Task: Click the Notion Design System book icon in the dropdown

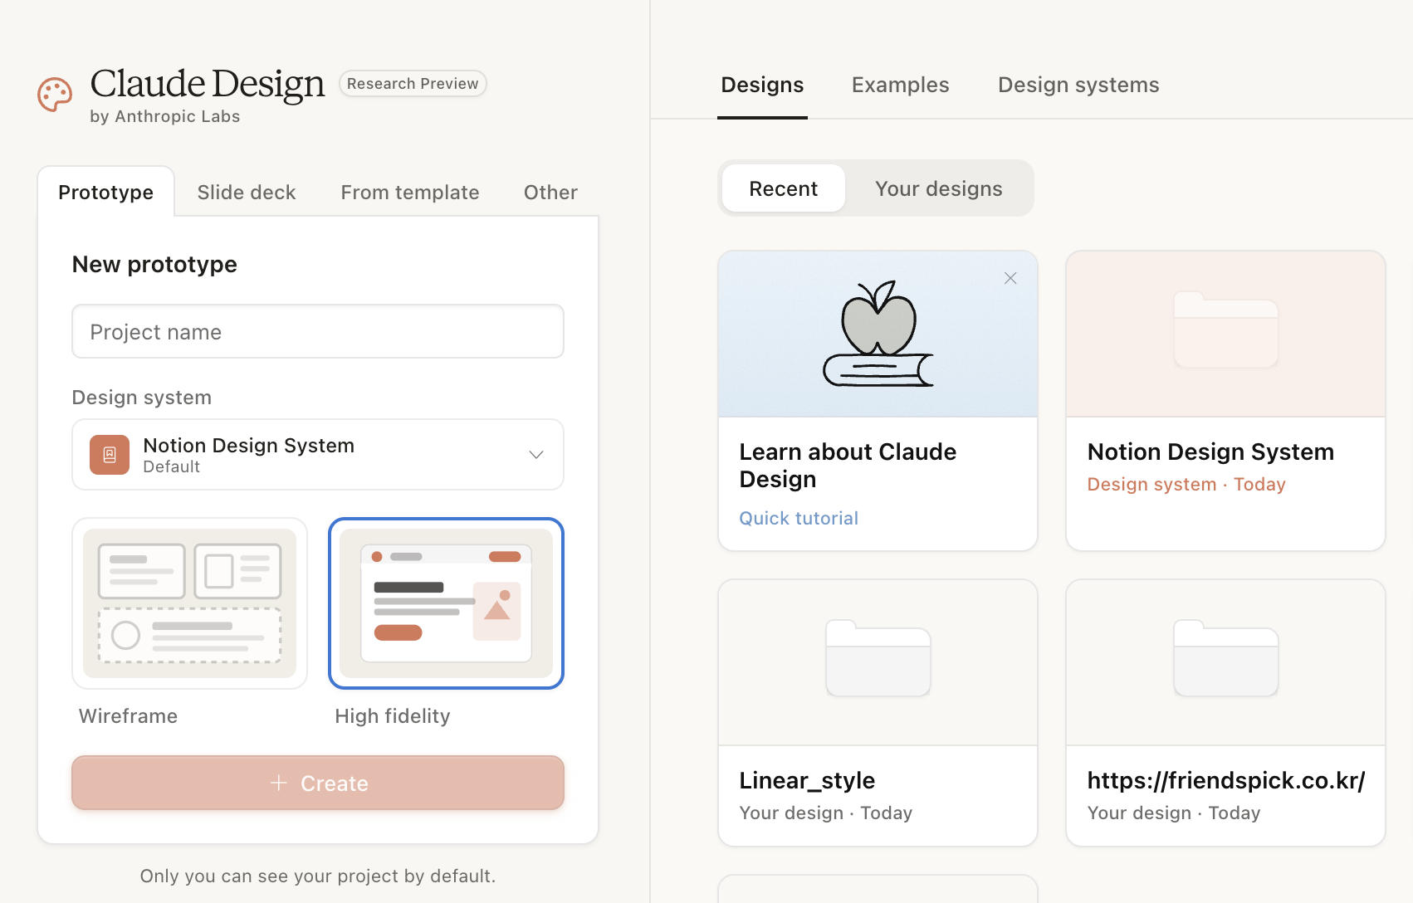Action: pyautogui.click(x=110, y=455)
